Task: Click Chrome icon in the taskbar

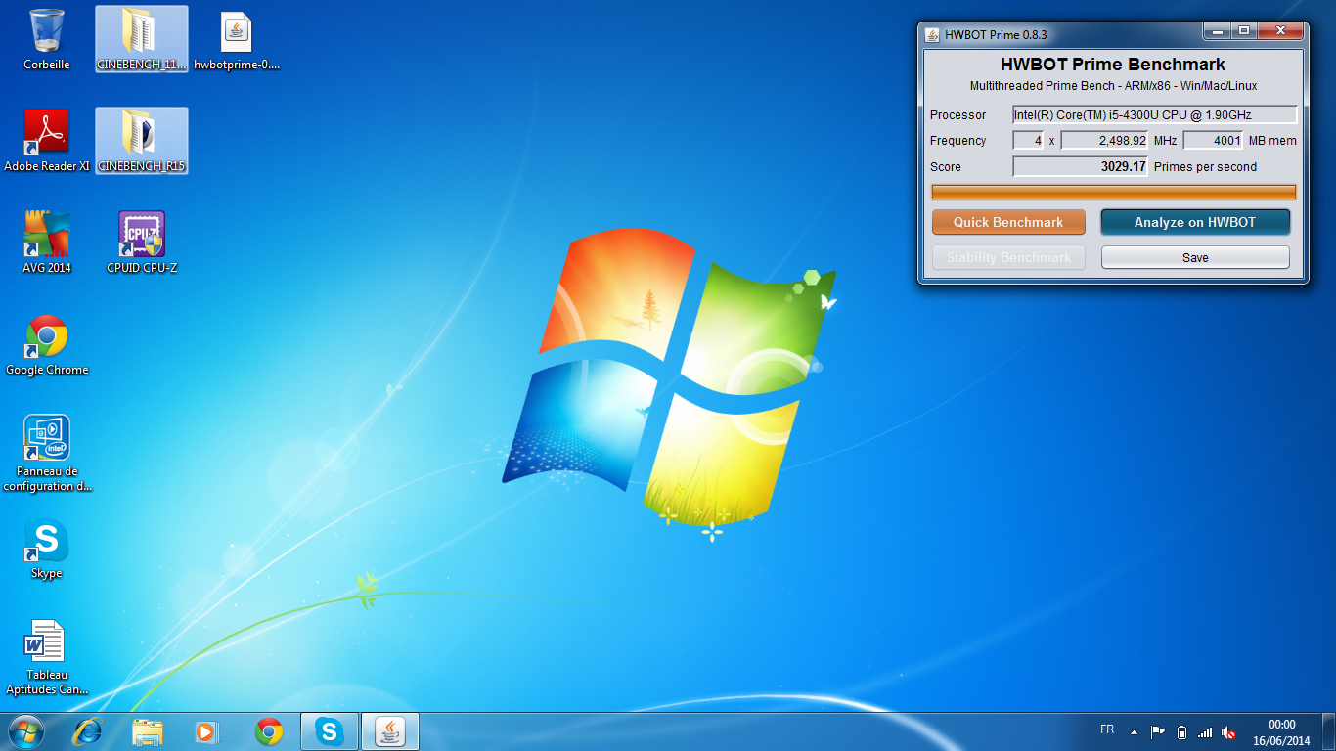Action: click(x=269, y=731)
